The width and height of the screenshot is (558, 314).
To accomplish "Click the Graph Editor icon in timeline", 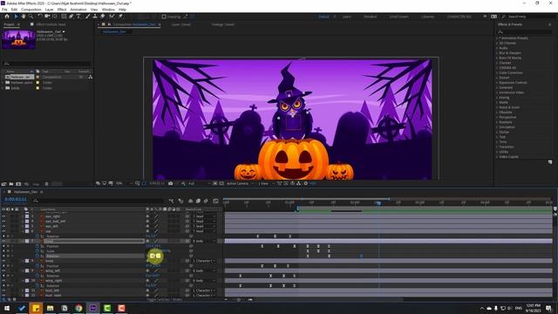I will pos(215,201).
